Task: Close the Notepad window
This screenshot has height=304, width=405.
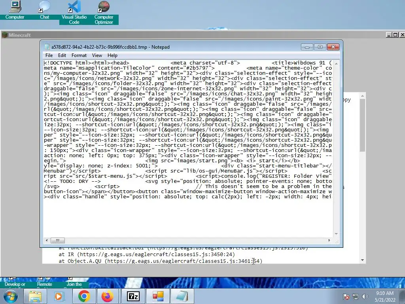Action: coord(333,47)
